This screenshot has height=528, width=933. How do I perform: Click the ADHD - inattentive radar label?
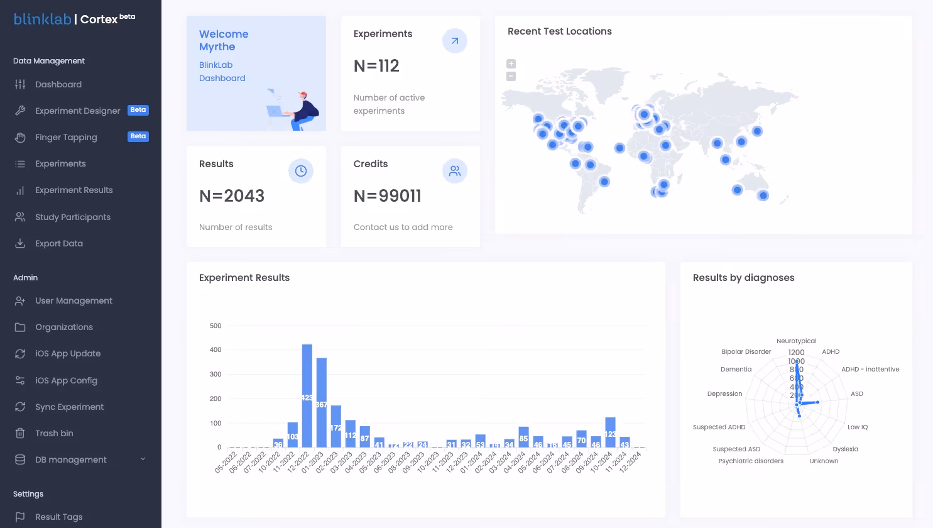click(x=870, y=370)
